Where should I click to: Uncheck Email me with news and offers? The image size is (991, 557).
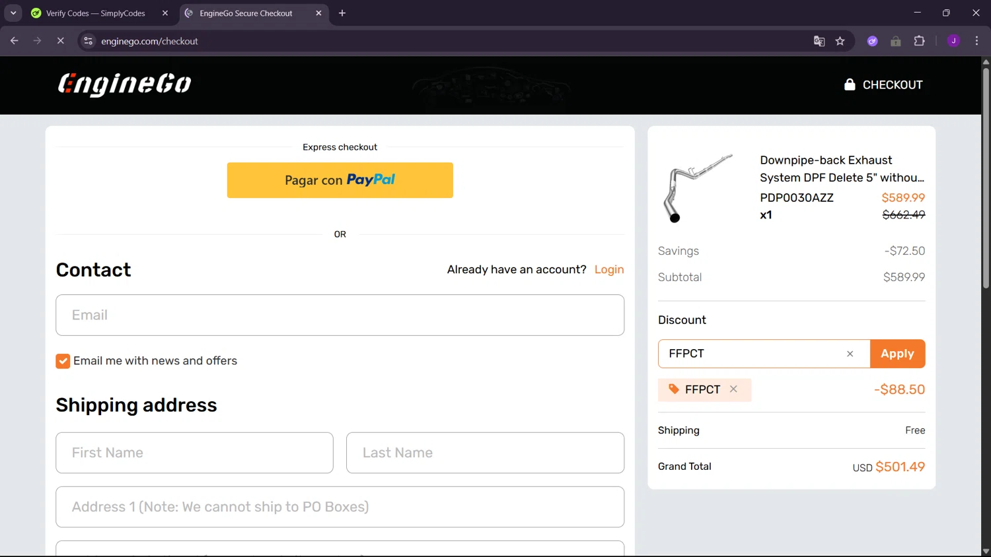[x=63, y=361]
